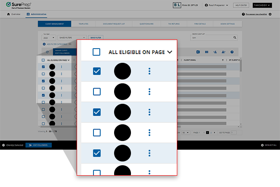The height and width of the screenshot is (187, 280).
Task: Toggle the enlarged All Eligible On Page checkbox
Action: [96, 52]
